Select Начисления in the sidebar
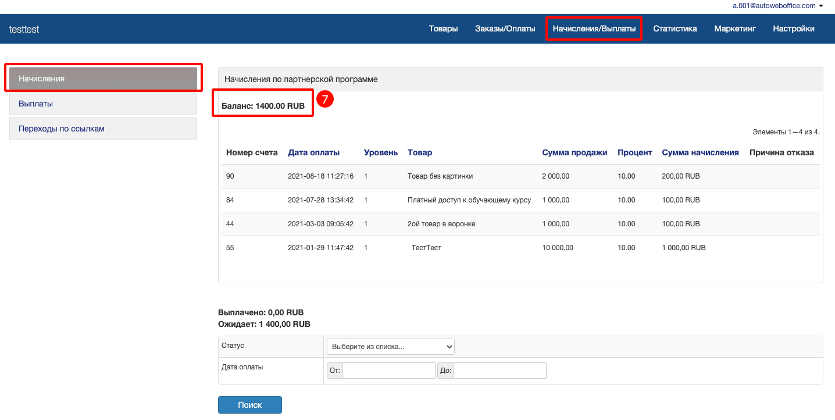 pos(103,79)
